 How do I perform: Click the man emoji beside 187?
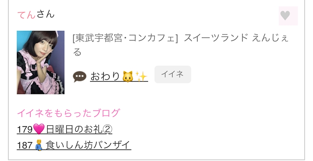click(x=39, y=145)
